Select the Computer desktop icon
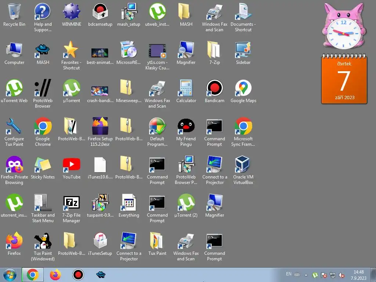Screen dimensions: 376x282 pyautogui.click(x=14, y=50)
